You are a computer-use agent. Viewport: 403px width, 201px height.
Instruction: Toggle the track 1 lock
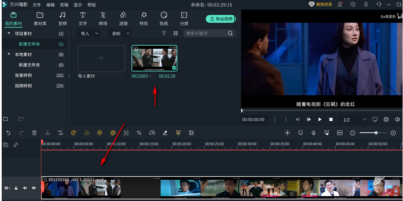(16, 188)
